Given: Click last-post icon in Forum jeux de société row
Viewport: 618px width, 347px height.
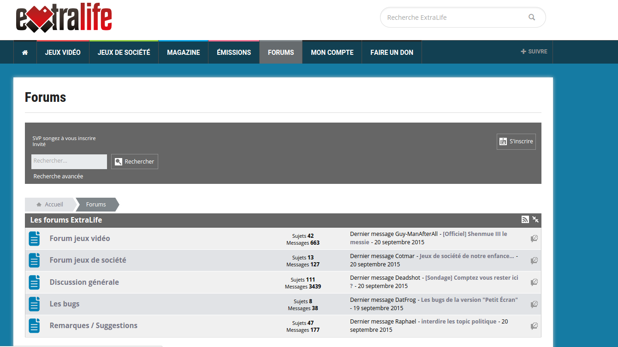Looking at the screenshot, I should pyautogui.click(x=534, y=260).
